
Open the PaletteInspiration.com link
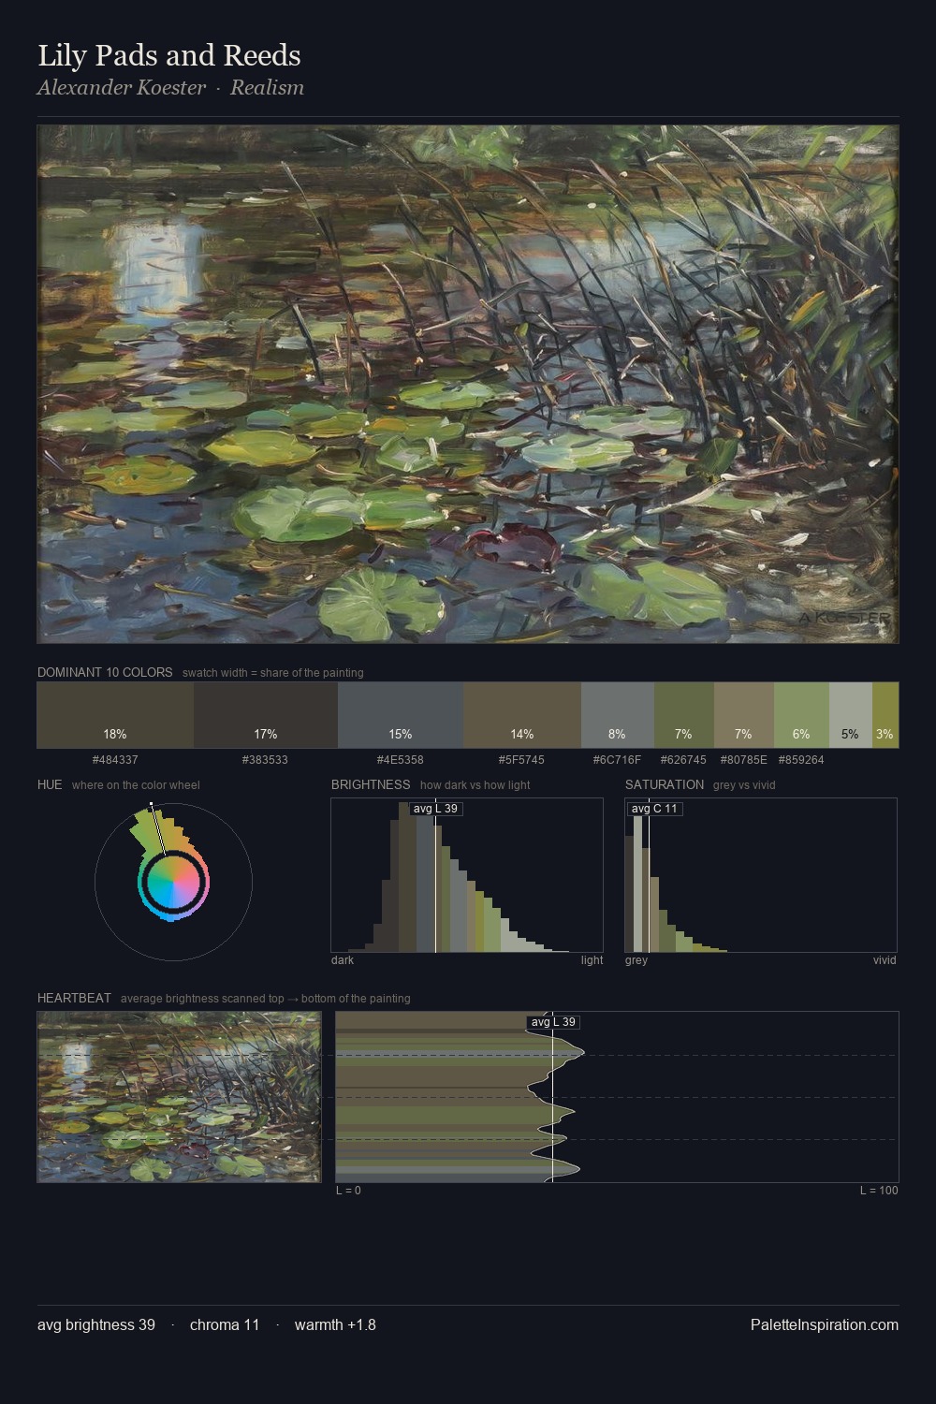[x=825, y=1324]
